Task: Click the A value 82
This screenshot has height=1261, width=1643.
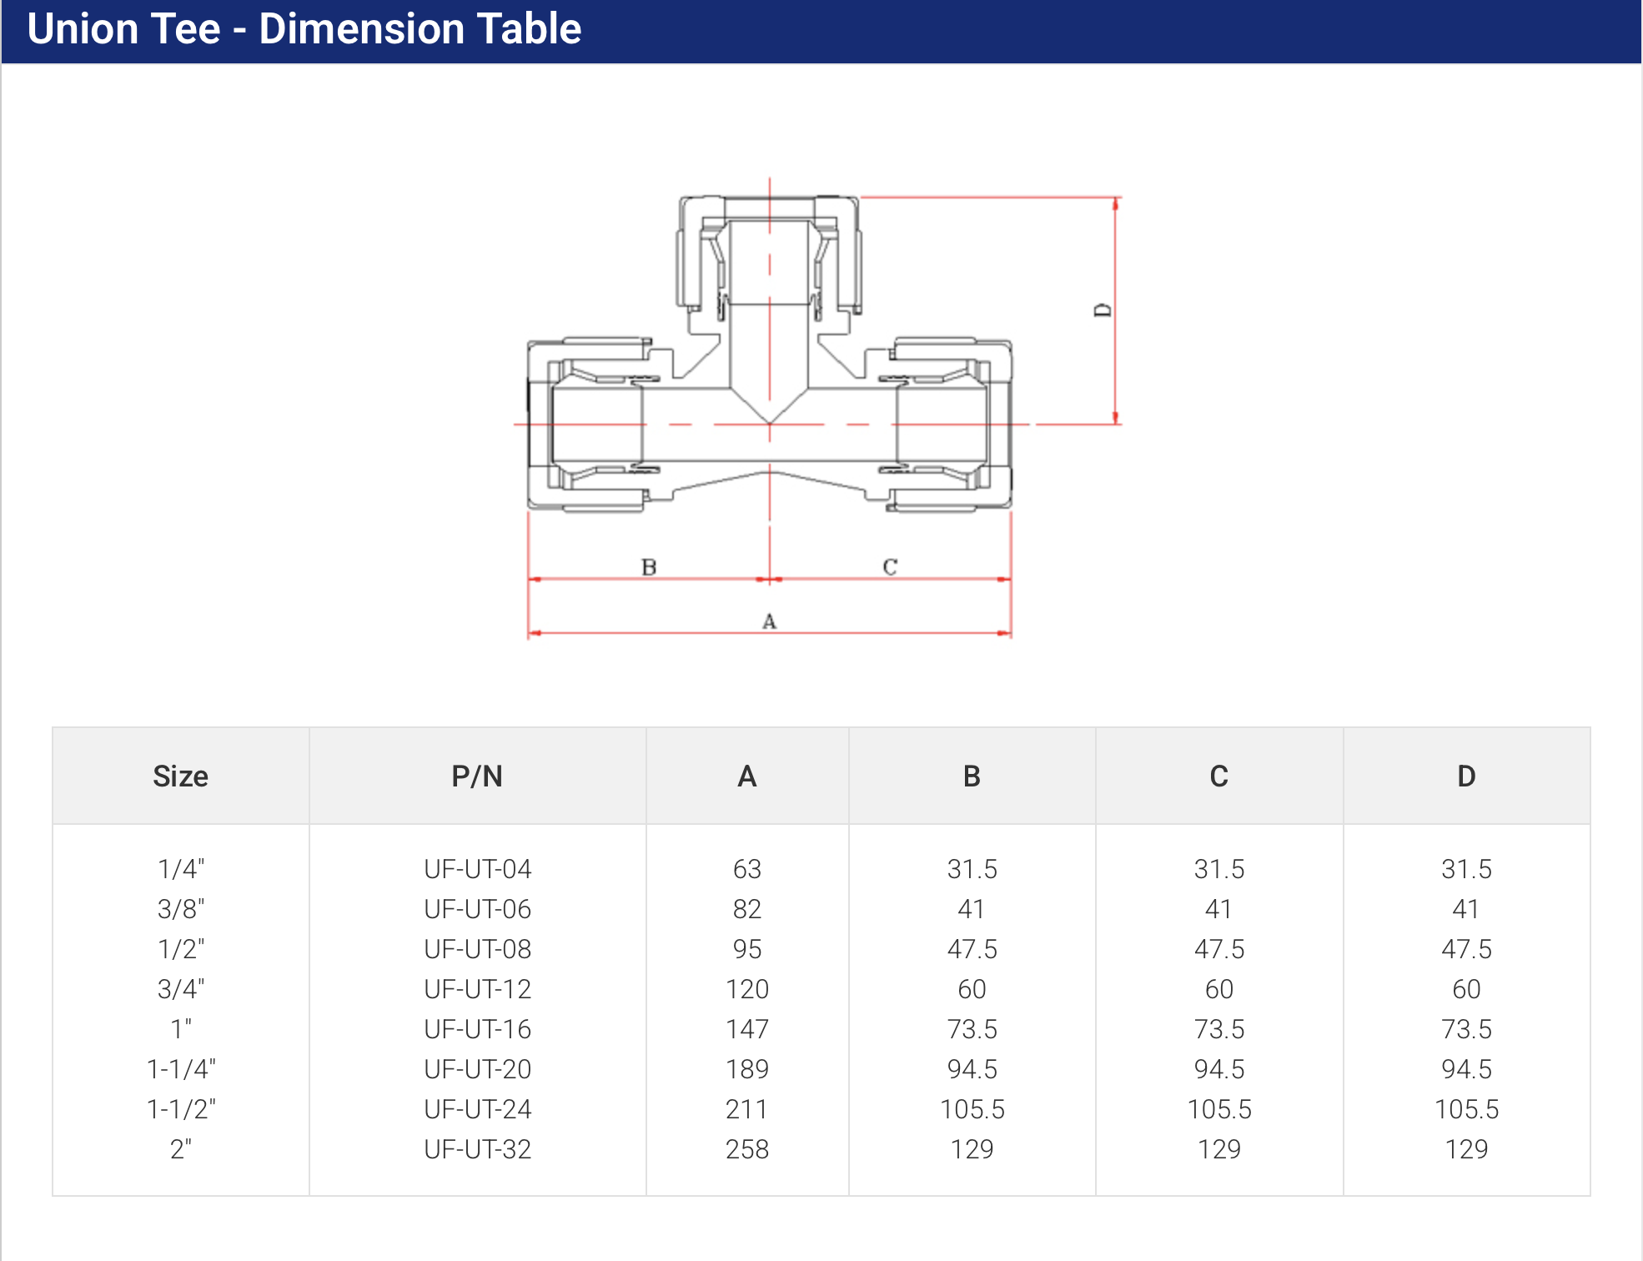Action: coord(747,909)
